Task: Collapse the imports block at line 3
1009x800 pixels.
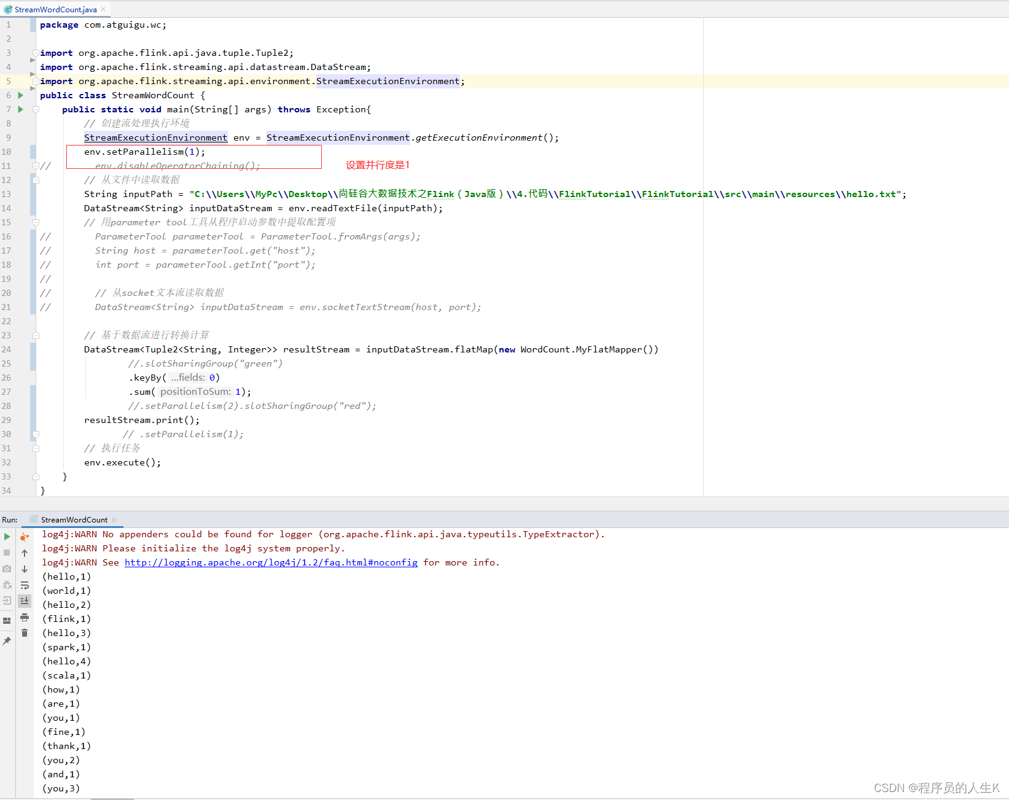Action: (x=36, y=53)
